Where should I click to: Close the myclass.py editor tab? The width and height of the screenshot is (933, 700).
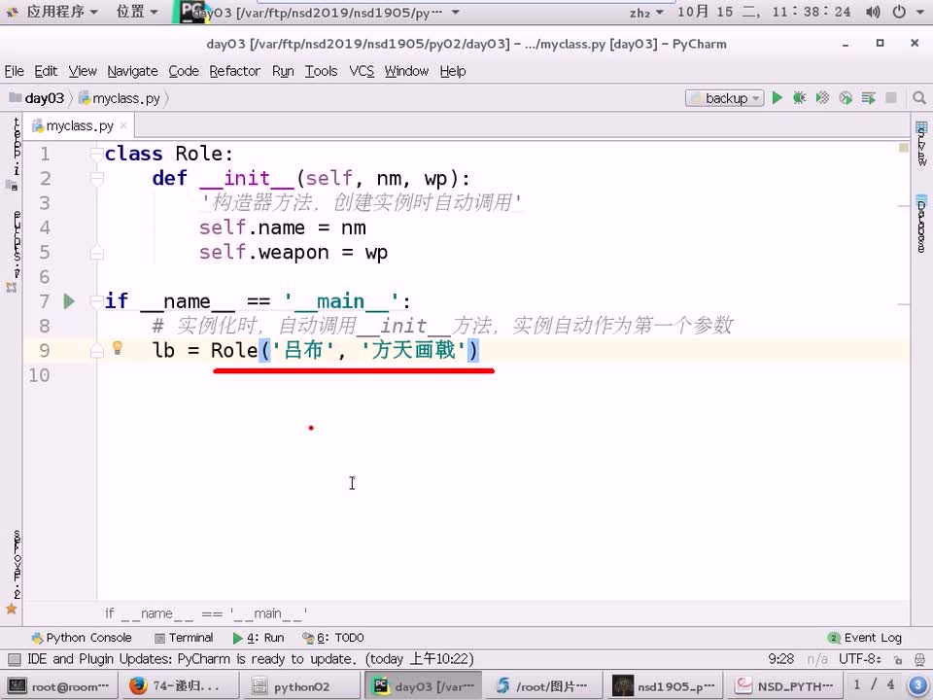(x=123, y=125)
